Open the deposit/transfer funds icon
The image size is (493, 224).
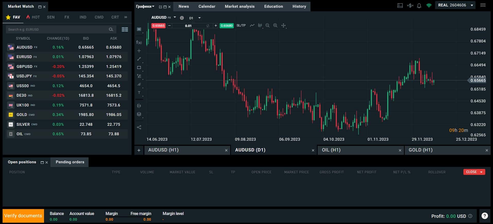pos(410,5)
